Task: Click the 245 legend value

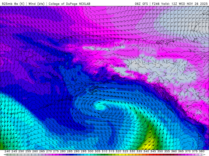Action: coord(14,151)
